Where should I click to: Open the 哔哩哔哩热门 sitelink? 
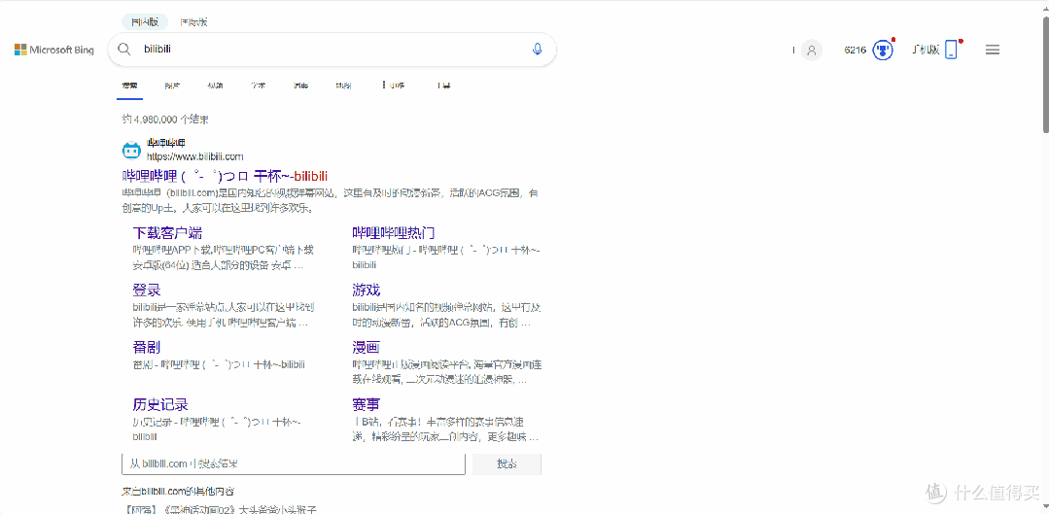point(394,233)
